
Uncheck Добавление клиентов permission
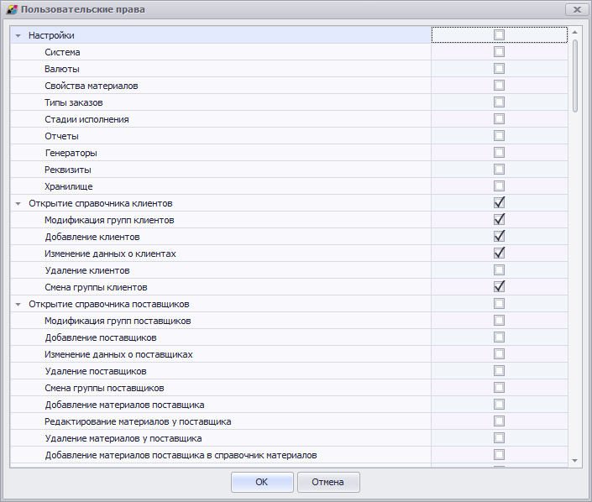tap(499, 237)
